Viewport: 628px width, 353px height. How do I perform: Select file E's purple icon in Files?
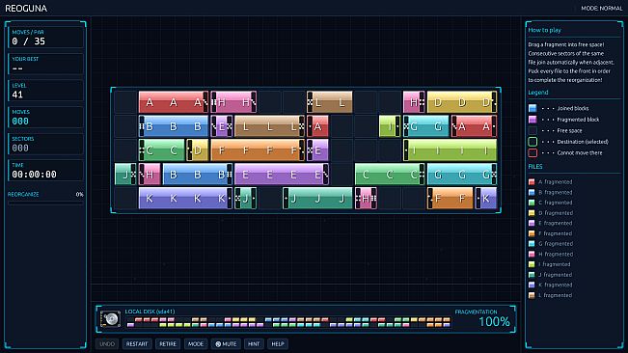pyautogui.click(x=532, y=223)
